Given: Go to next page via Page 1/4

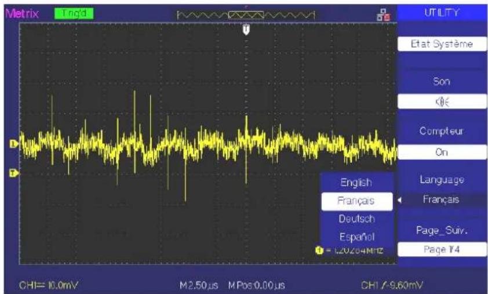Looking at the screenshot, I should tap(442, 249).
